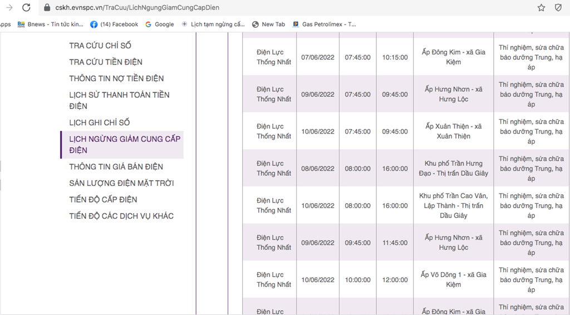Open the Facebook bookmark
Image resolution: width=570 pixels, height=315 pixels.
click(x=114, y=24)
